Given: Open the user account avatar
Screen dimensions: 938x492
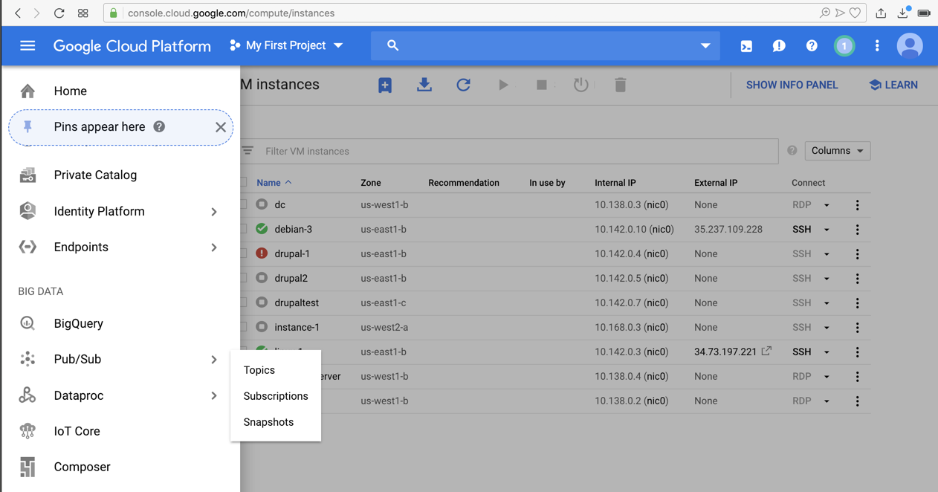Looking at the screenshot, I should click(910, 46).
